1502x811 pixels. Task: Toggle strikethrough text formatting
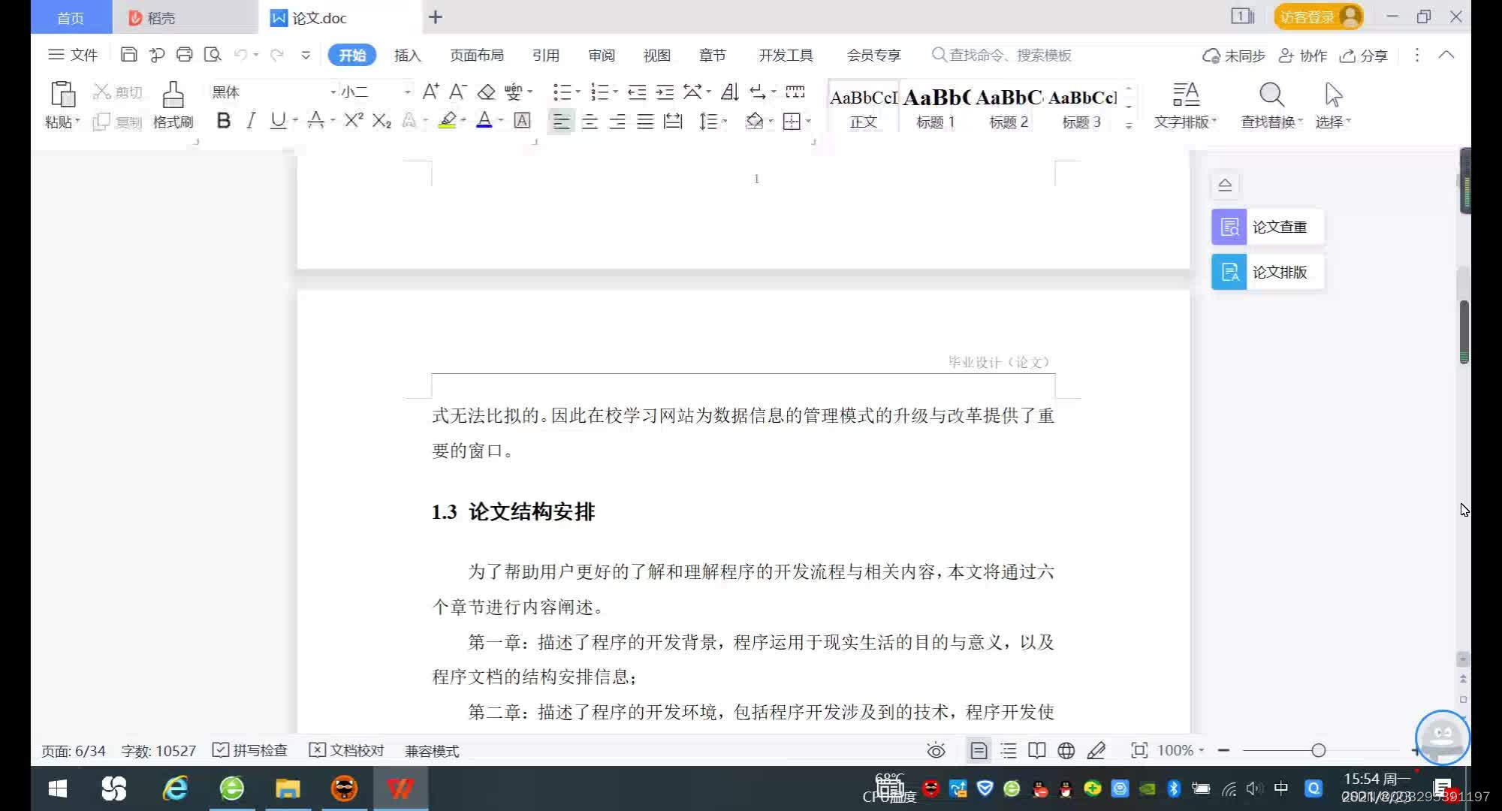(316, 120)
